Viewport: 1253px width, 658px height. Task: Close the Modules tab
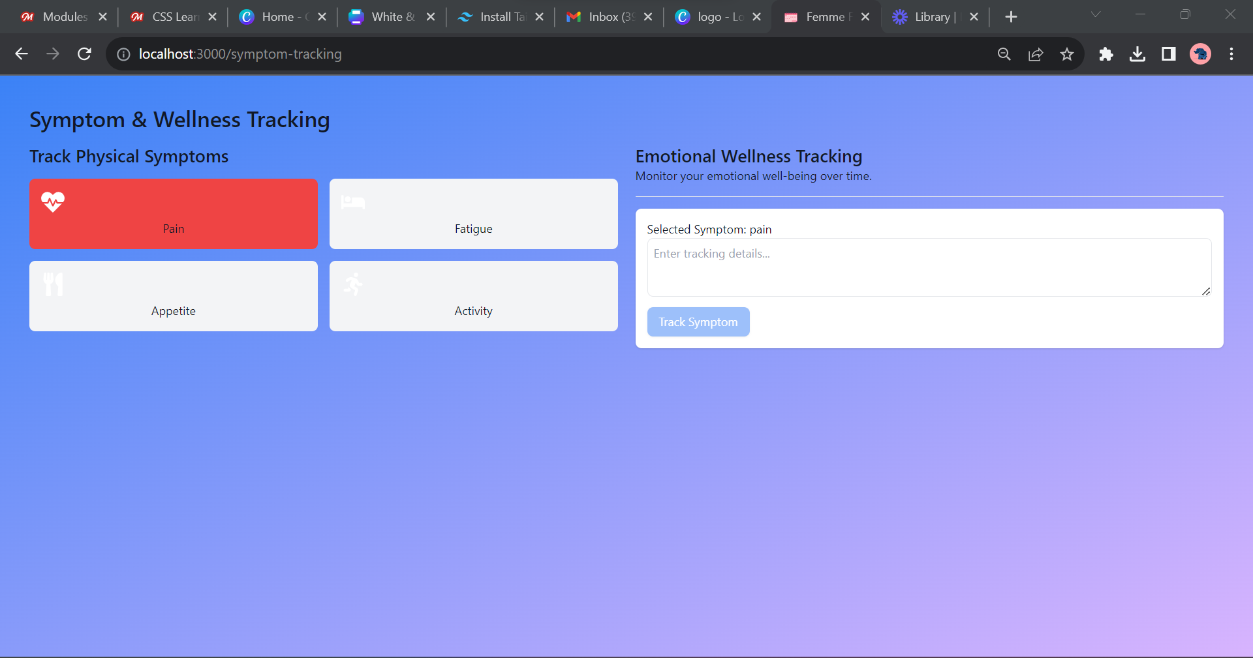[102, 17]
